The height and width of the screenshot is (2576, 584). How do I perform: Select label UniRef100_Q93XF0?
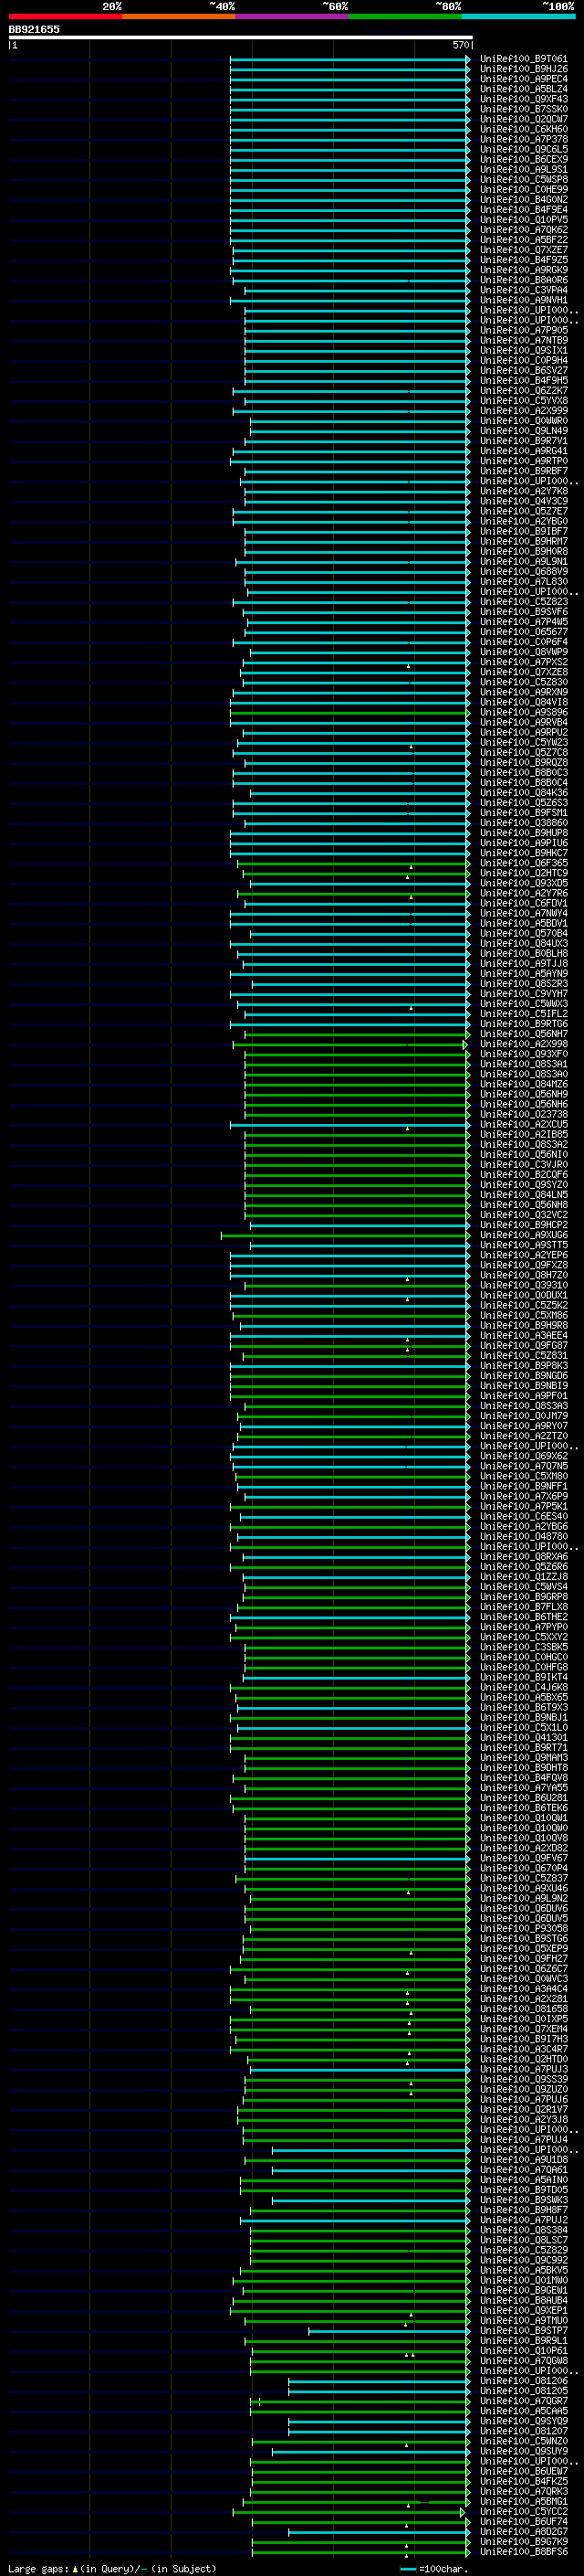[523, 1054]
